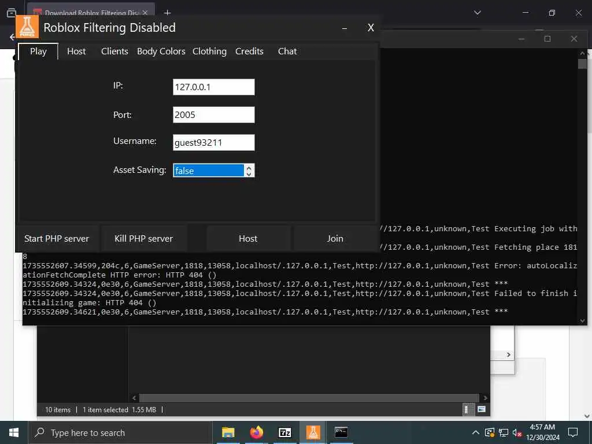Click the taskbar search box
Image resolution: width=592 pixels, height=444 pixels.
(120, 432)
